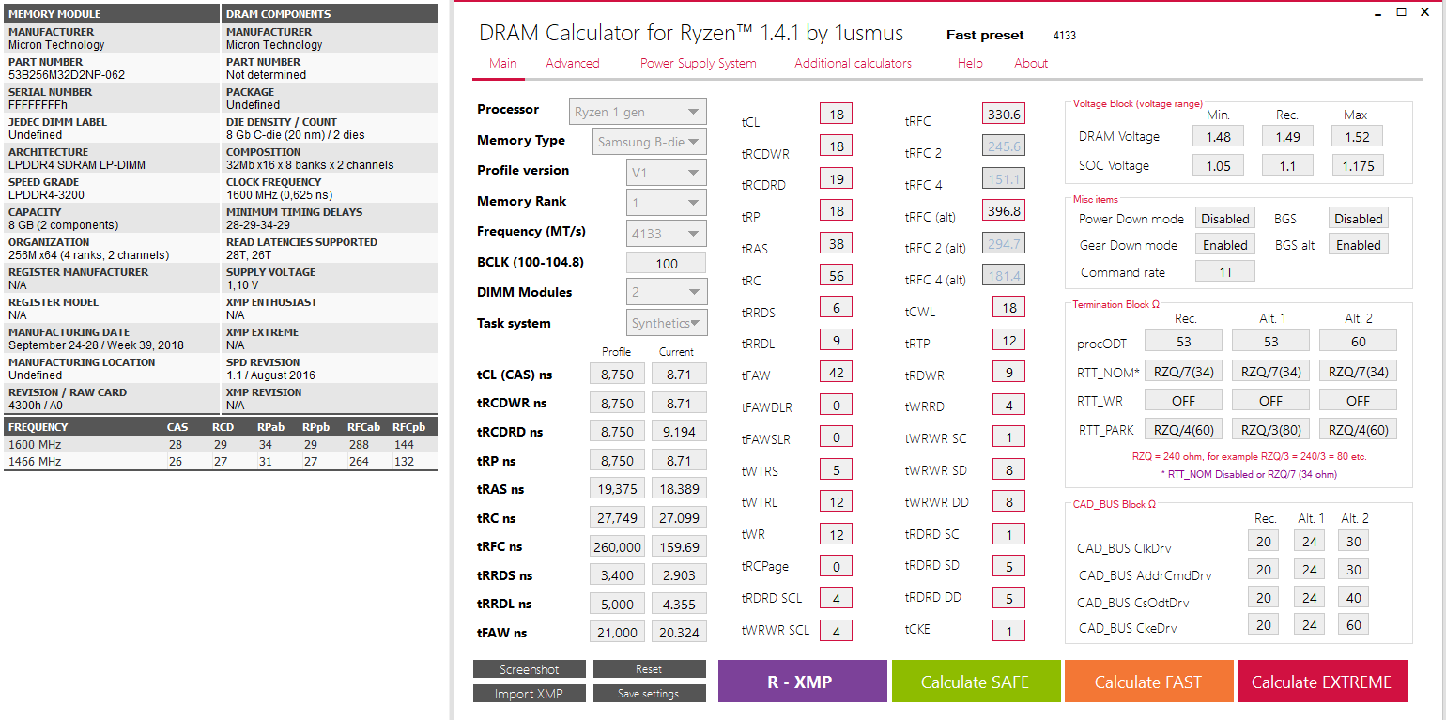Expand the Processor dropdown

coord(638,112)
